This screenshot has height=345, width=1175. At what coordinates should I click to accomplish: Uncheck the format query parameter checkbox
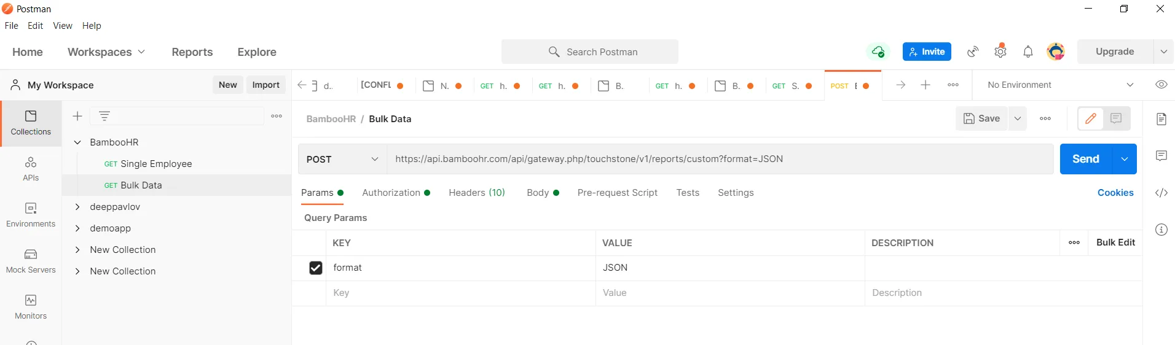tap(316, 268)
